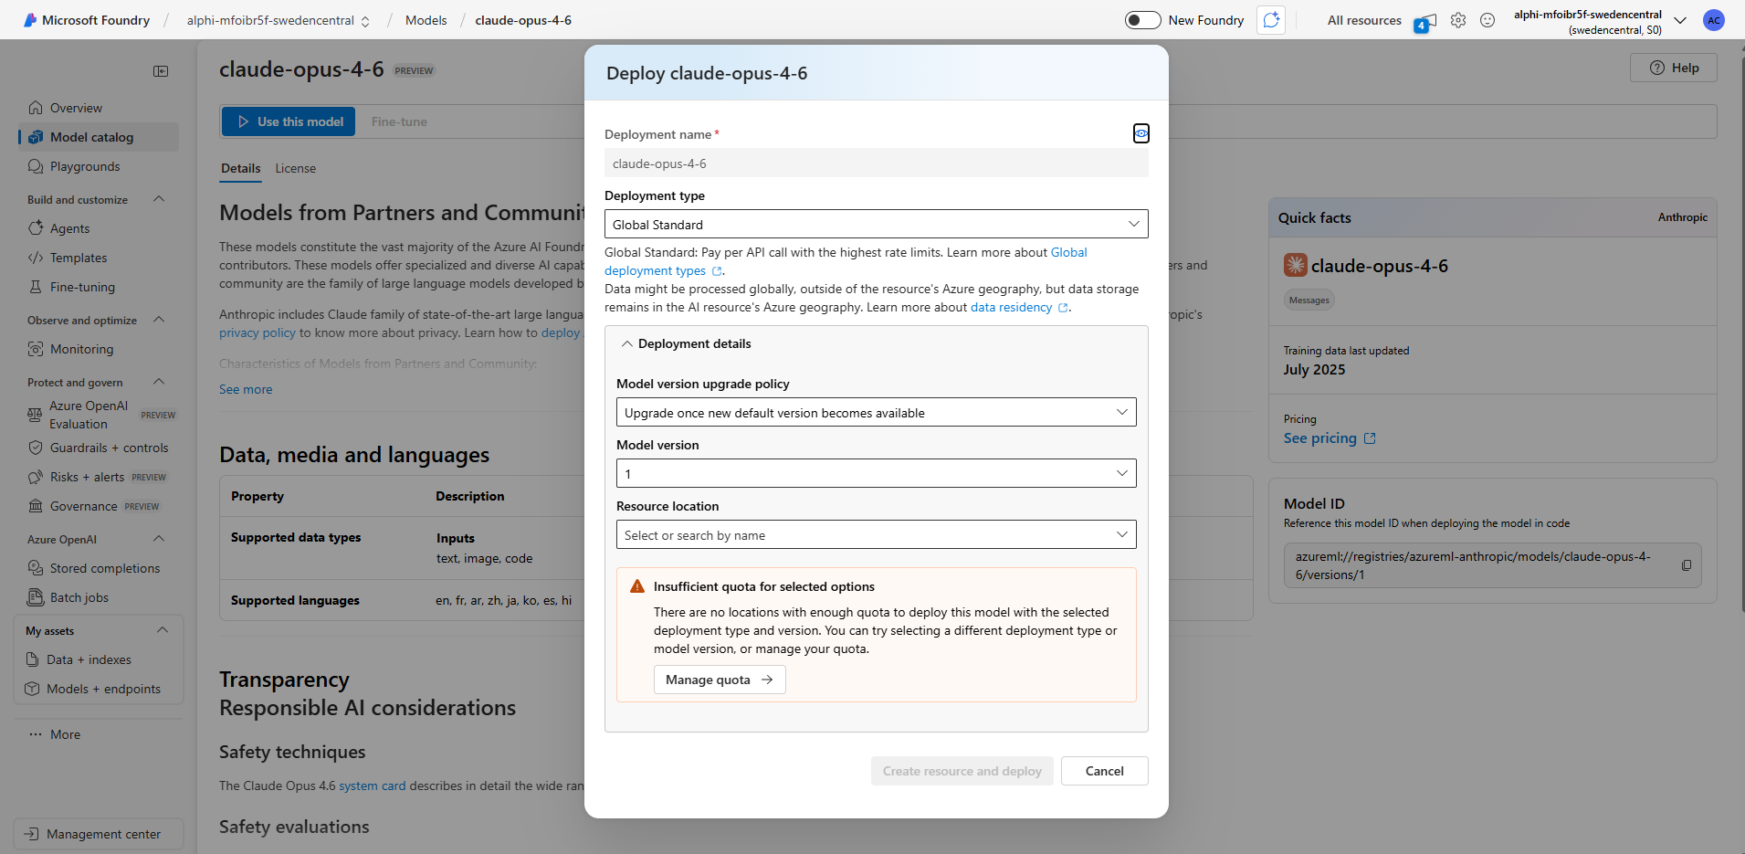Open Model catalog in sidebar
1745x854 pixels.
coord(99,137)
